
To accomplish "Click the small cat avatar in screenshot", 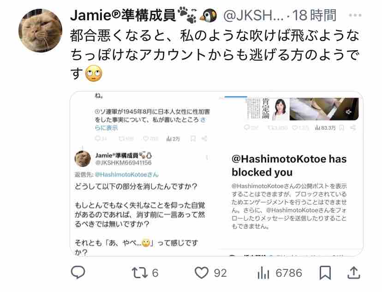I will tap(83, 159).
